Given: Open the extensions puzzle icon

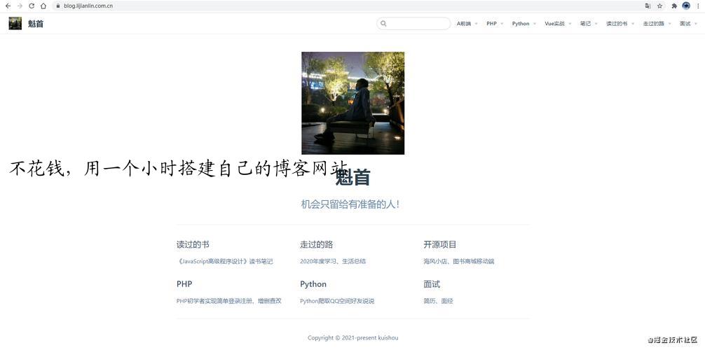Looking at the screenshot, I should (x=674, y=6).
